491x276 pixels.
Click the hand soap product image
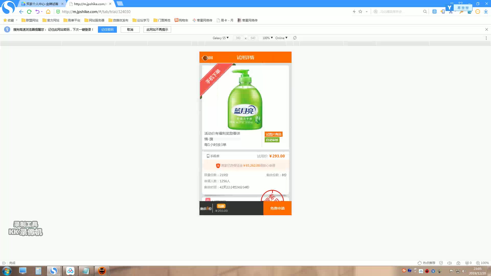click(245, 99)
